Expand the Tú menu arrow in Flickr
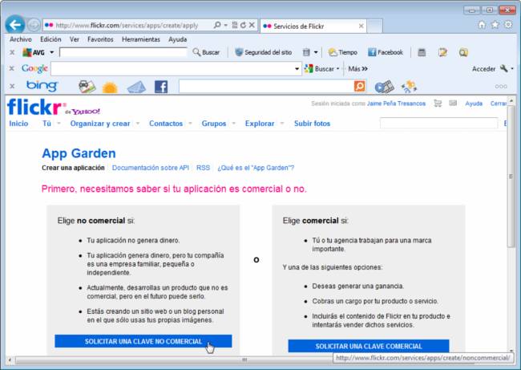The height and width of the screenshot is (370, 521). (x=59, y=123)
